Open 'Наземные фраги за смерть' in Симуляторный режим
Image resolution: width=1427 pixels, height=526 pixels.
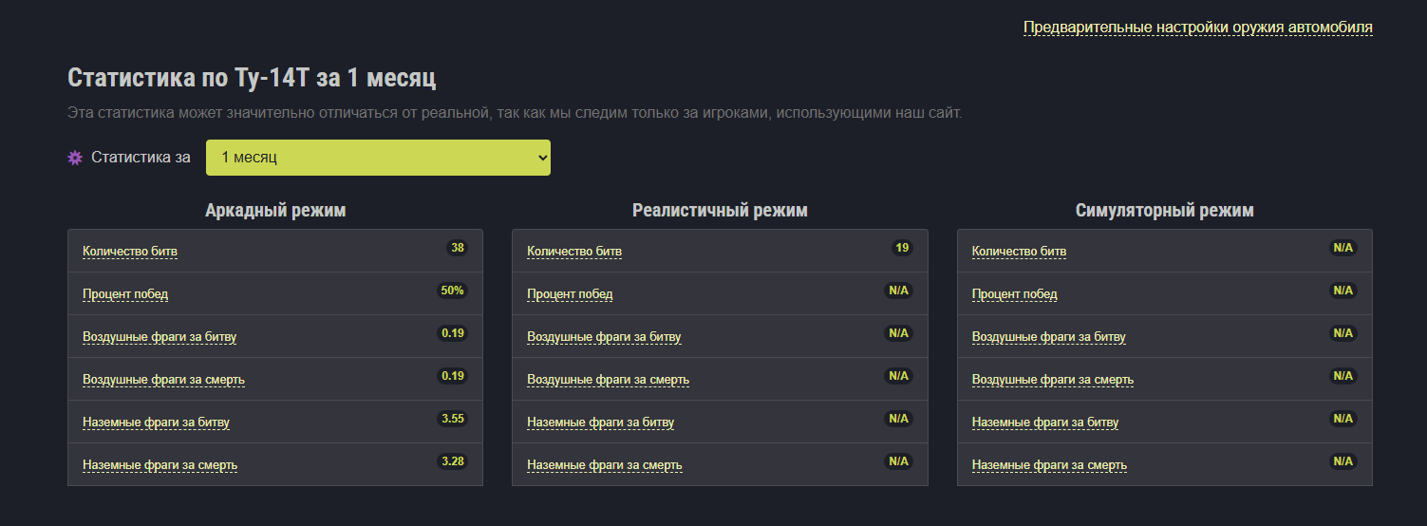1049,465
